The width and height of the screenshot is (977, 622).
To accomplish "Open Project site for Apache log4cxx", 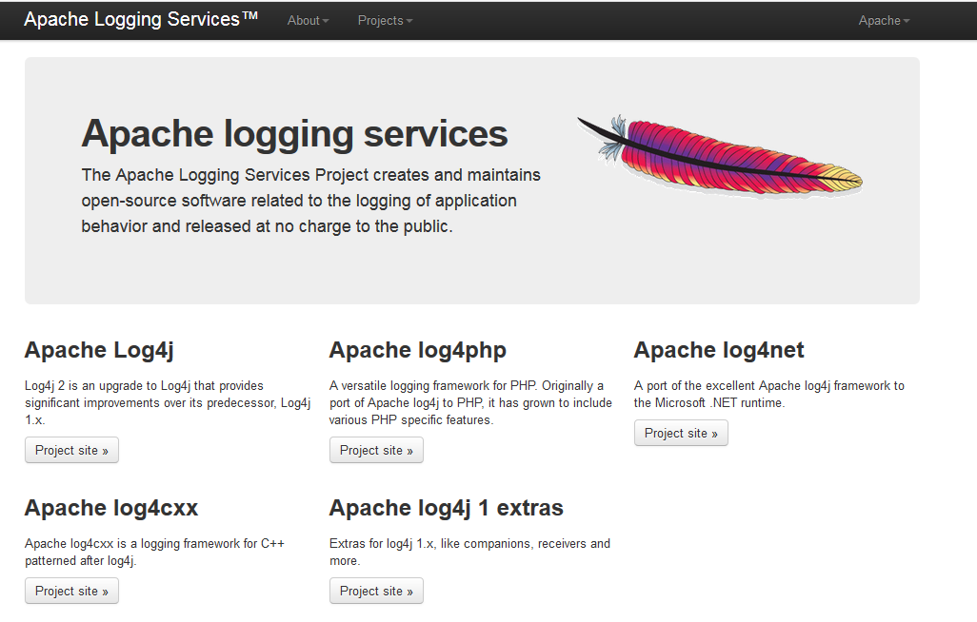I will click(x=71, y=591).
